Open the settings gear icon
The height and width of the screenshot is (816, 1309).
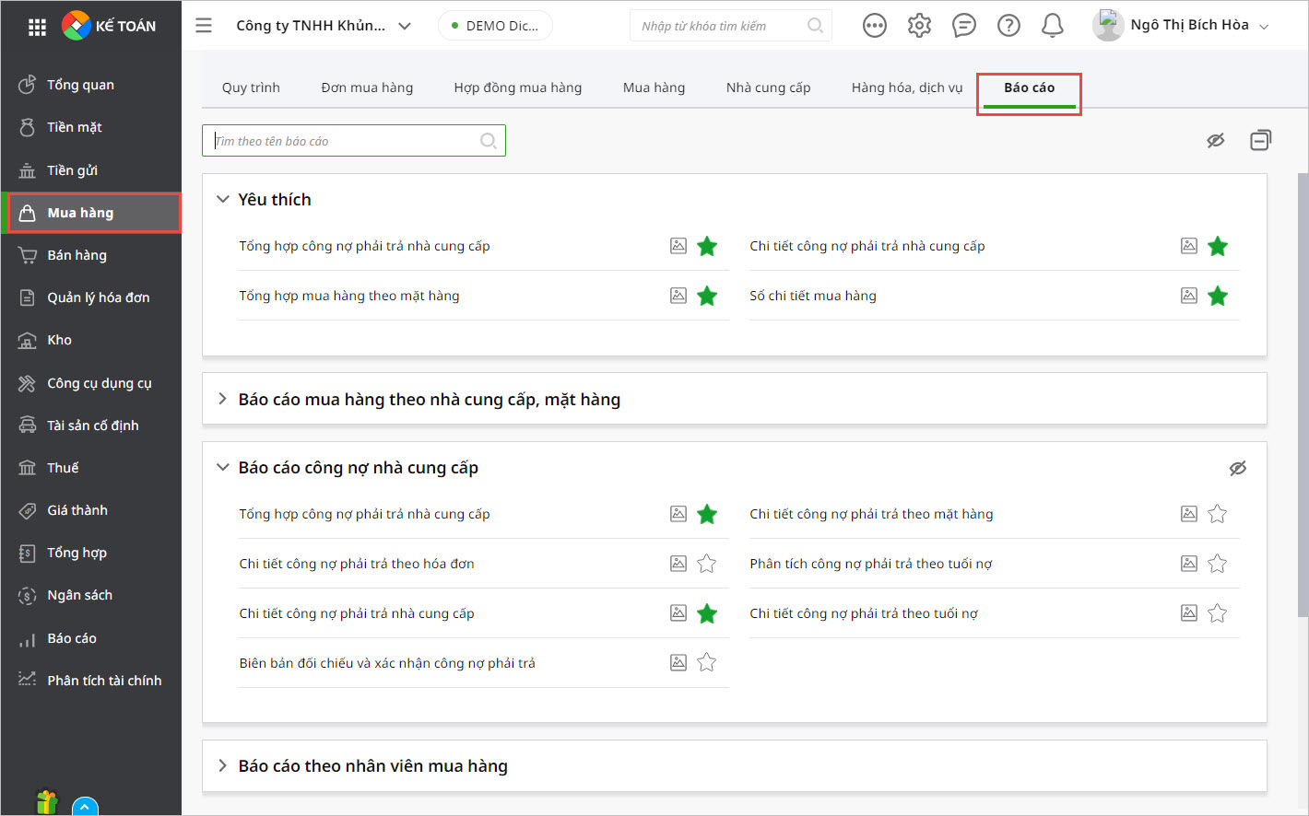tap(919, 26)
